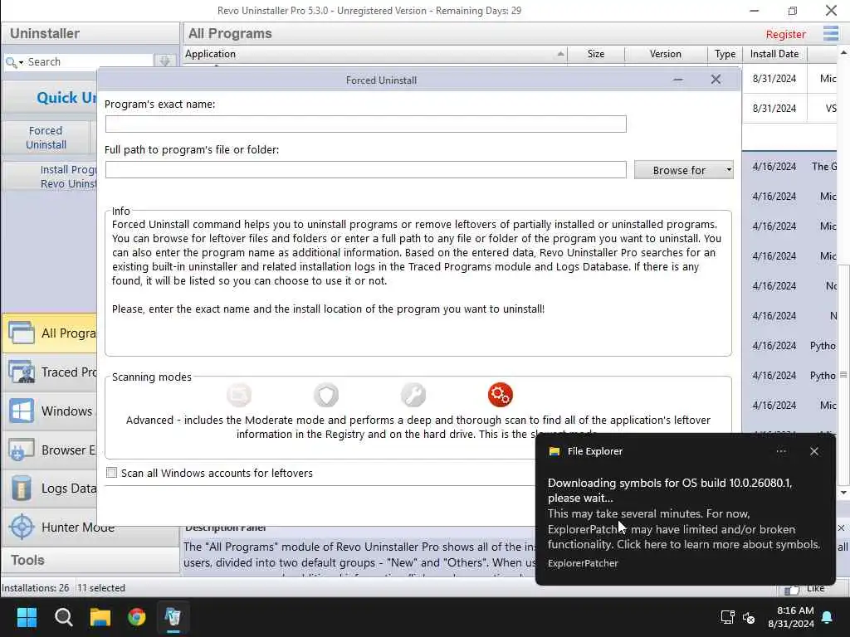This screenshot has height=637, width=850.
Task: Click the muted volume tray icon
Action: (x=749, y=617)
